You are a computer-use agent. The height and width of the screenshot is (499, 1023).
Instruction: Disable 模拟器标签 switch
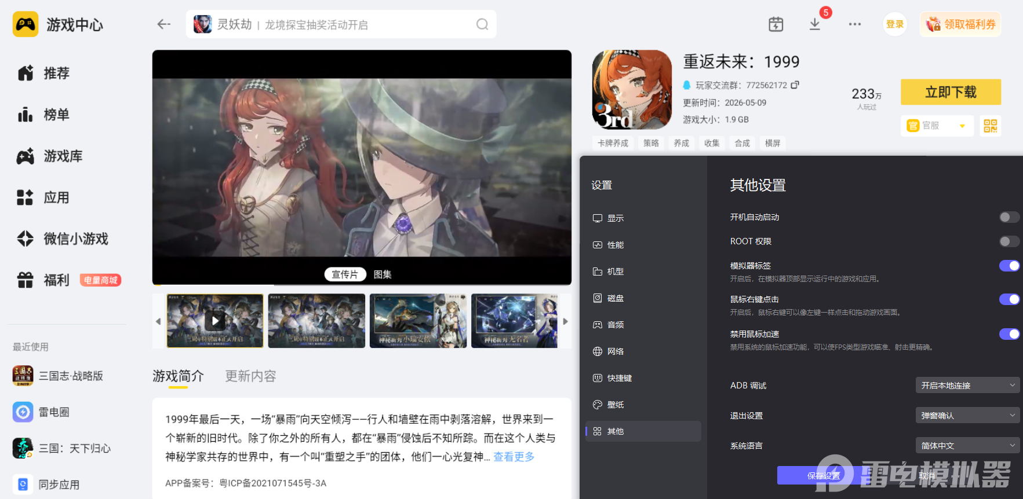pyautogui.click(x=1009, y=266)
